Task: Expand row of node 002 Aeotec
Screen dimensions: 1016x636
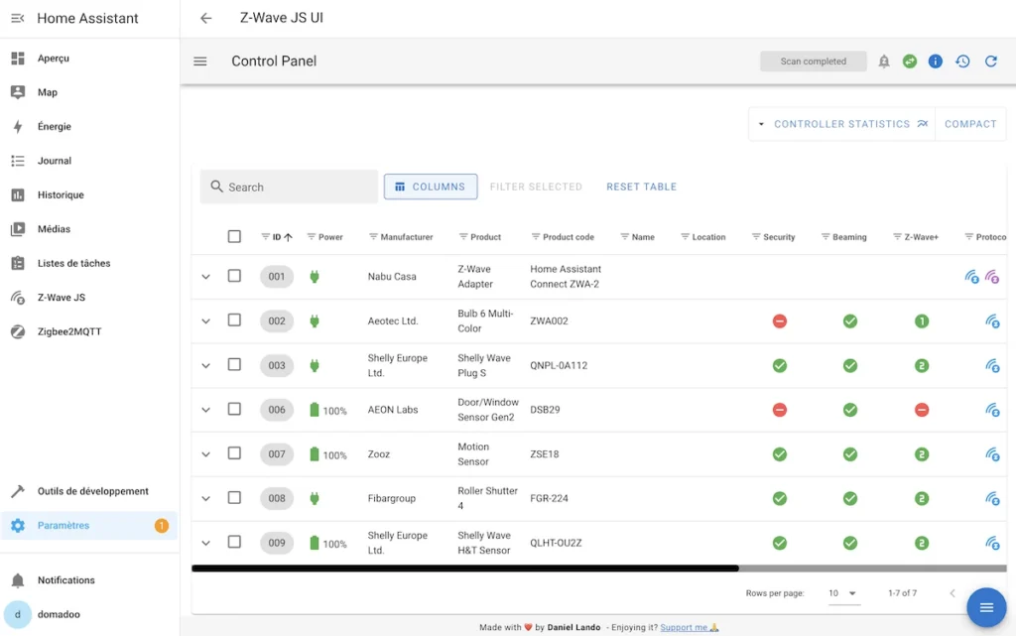Action: click(x=206, y=321)
